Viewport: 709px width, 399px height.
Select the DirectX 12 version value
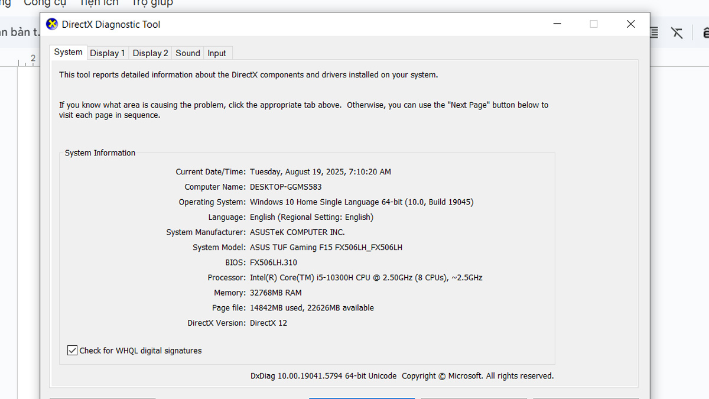pyautogui.click(x=268, y=323)
